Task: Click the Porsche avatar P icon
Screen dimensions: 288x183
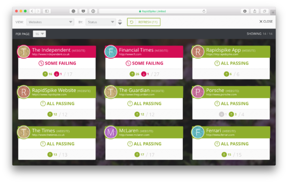Action: point(198,92)
